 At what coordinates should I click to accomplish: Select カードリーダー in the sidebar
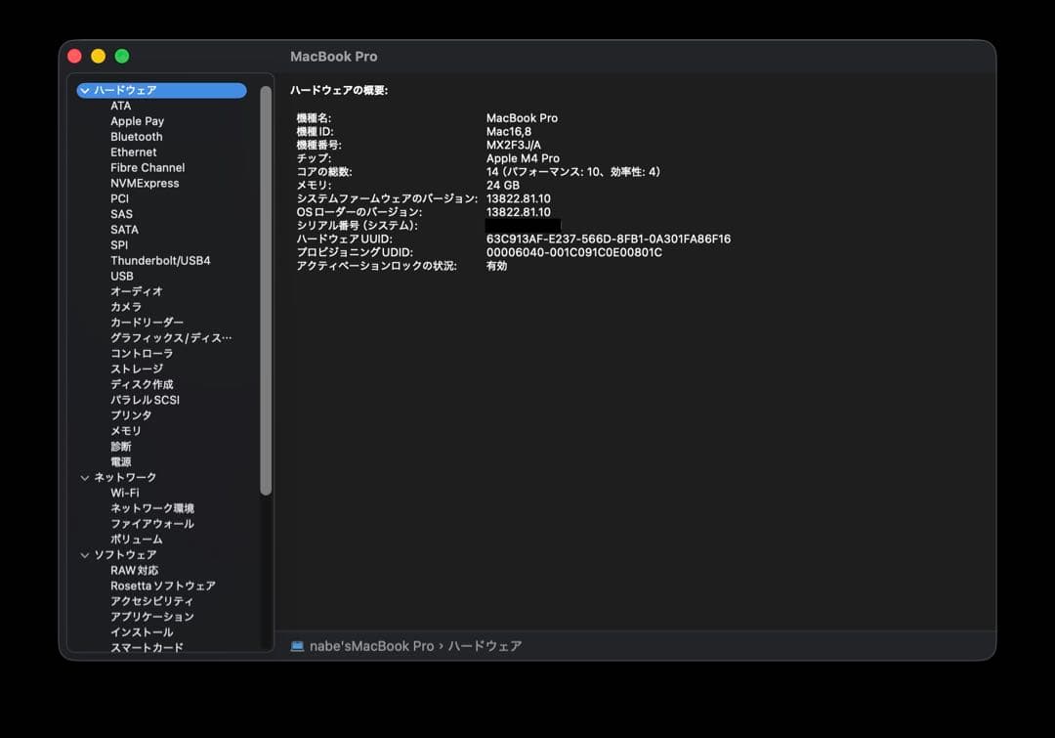click(x=147, y=323)
